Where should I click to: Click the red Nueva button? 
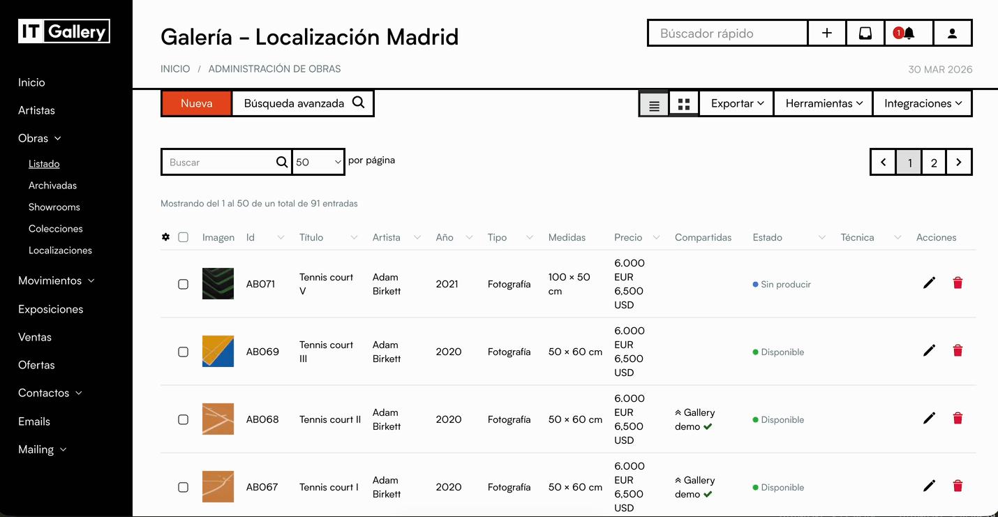point(196,103)
